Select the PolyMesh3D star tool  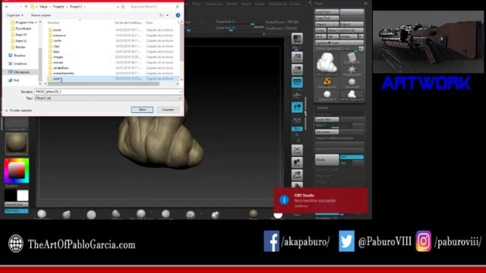coord(352,70)
